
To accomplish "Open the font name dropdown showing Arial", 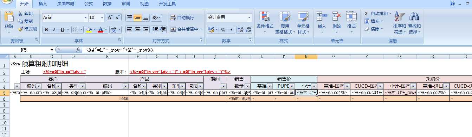I will pos(85,17).
